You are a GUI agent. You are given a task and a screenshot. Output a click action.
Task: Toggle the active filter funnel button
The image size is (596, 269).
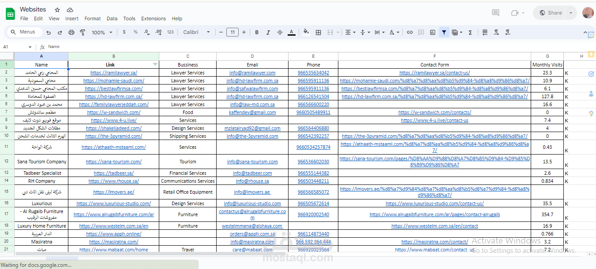tap(444, 32)
